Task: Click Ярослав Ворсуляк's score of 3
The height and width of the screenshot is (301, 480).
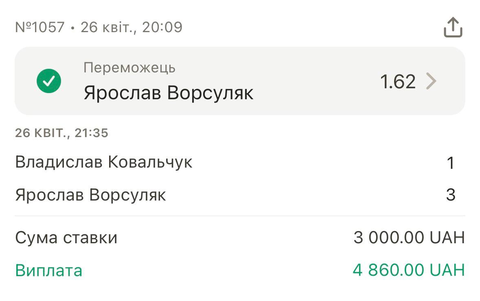Action: (450, 195)
